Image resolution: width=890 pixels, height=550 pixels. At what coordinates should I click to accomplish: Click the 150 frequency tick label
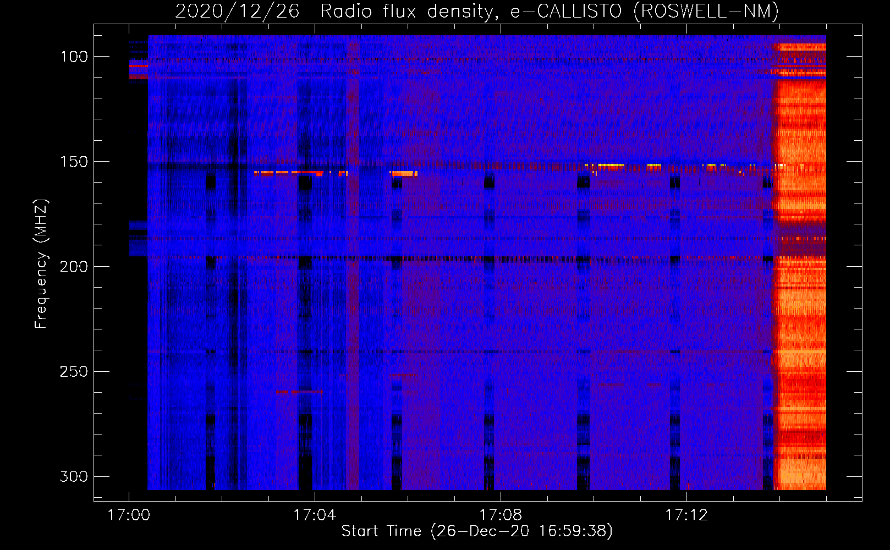[74, 162]
